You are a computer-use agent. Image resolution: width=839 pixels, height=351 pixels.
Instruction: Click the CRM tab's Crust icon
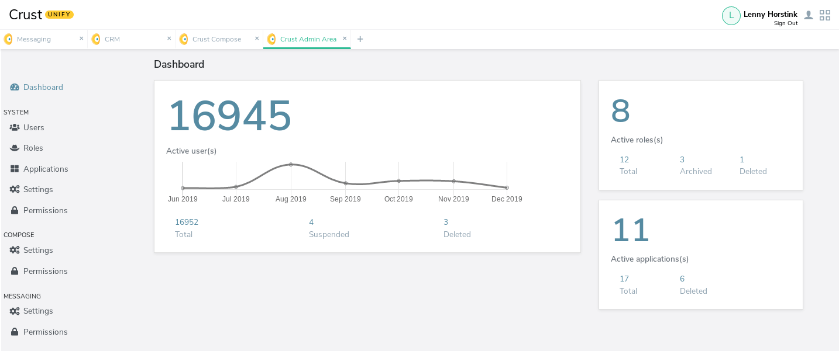[96, 39]
